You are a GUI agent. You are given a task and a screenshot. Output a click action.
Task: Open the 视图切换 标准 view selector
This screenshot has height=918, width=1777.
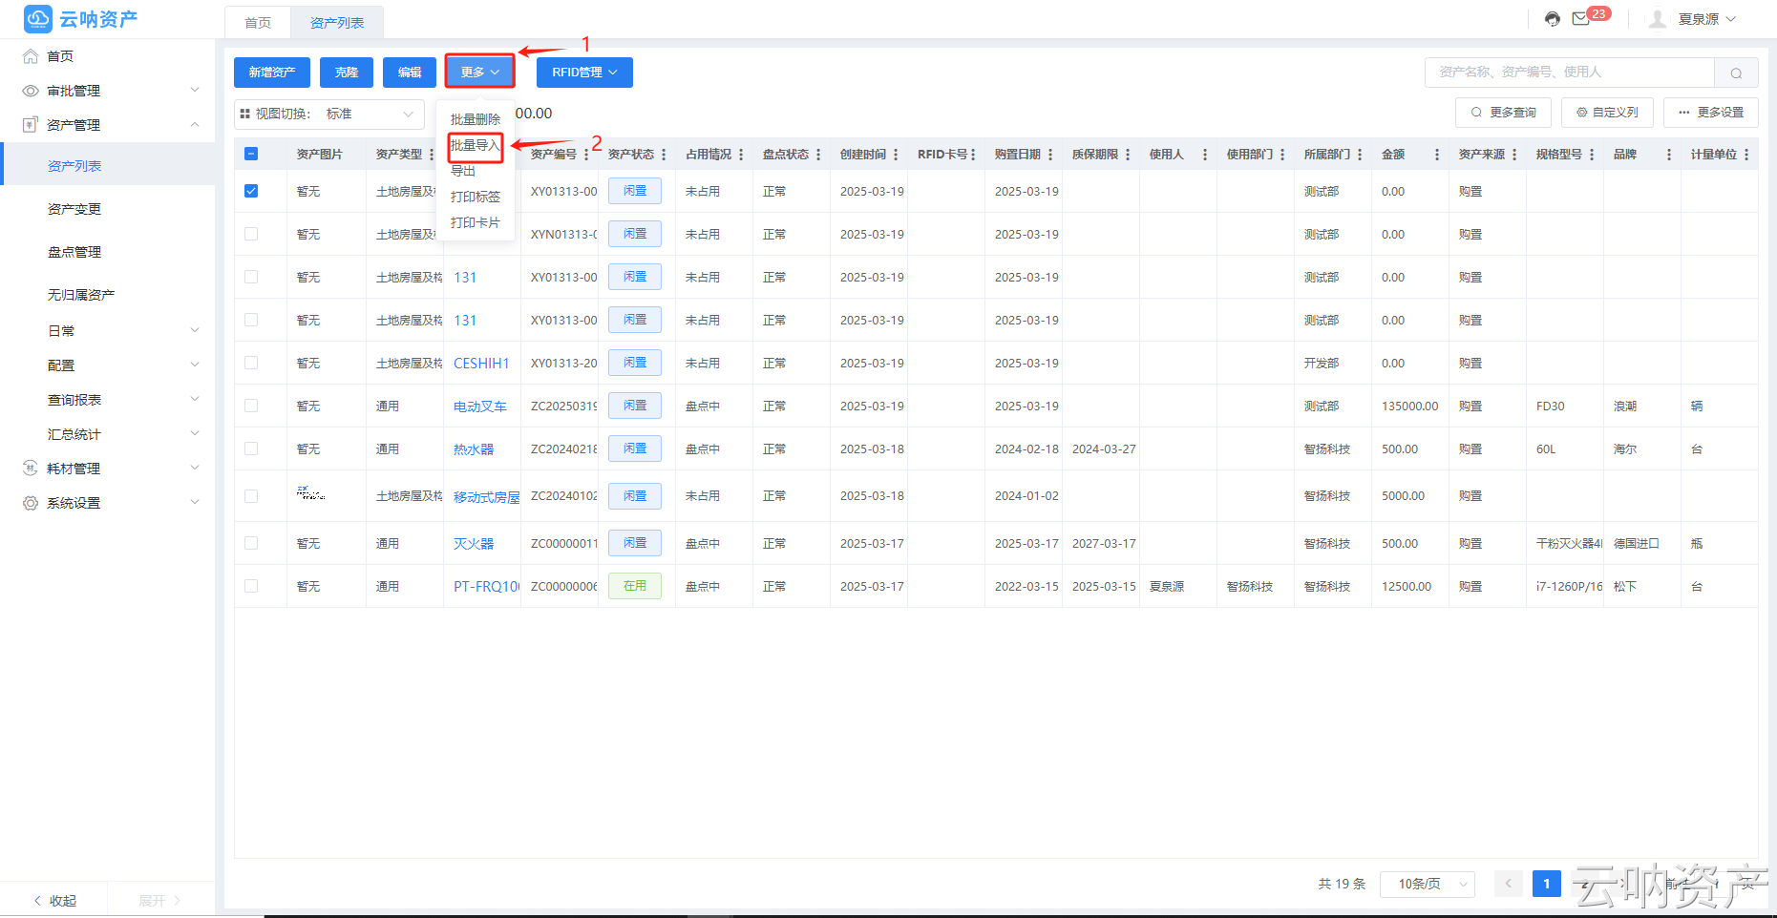329,115
